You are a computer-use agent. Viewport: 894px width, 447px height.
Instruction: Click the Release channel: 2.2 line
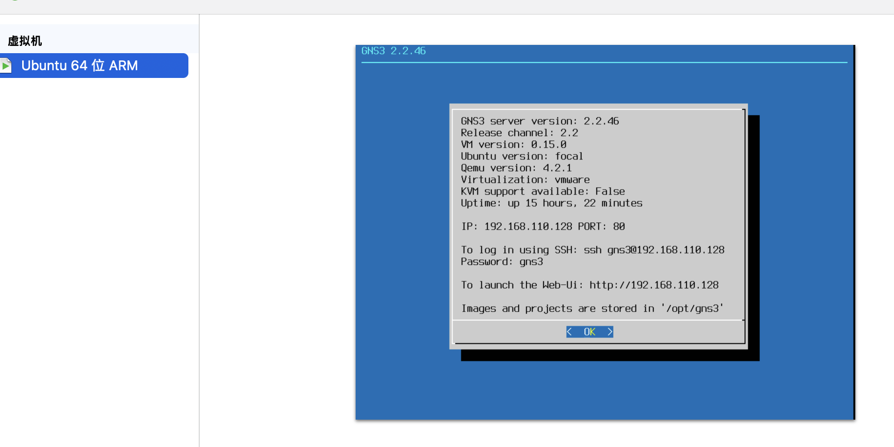tap(519, 133)
